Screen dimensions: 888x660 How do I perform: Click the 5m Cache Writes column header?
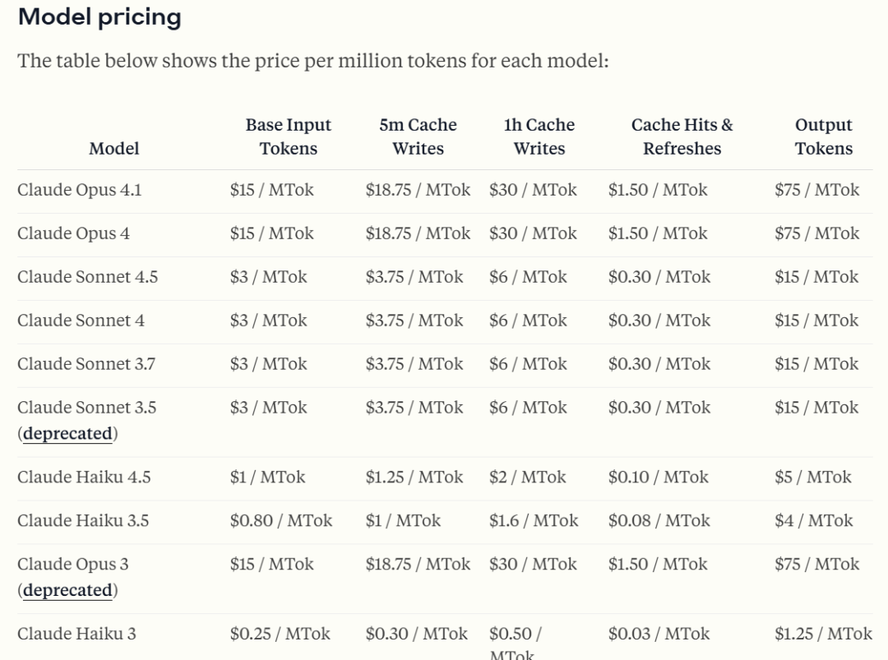point(418,136)
